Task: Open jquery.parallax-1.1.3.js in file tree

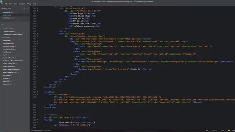Action: pos(11,73)
